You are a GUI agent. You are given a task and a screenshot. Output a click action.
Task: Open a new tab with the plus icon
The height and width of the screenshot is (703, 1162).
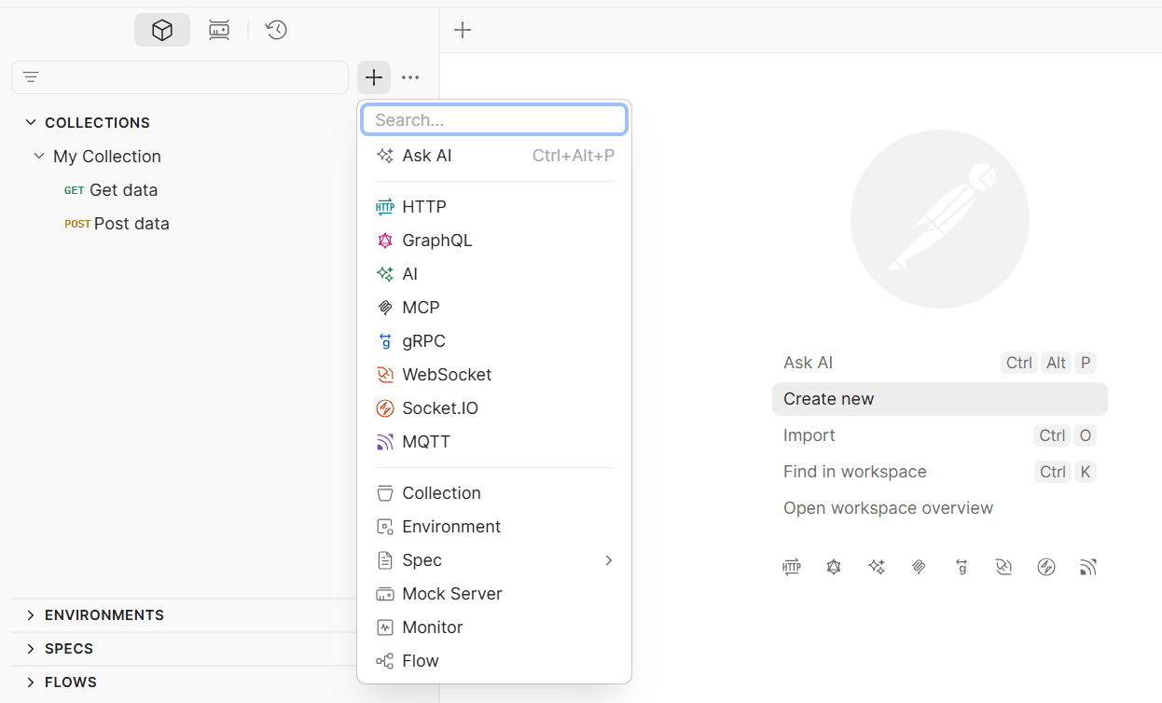[463, 30]
